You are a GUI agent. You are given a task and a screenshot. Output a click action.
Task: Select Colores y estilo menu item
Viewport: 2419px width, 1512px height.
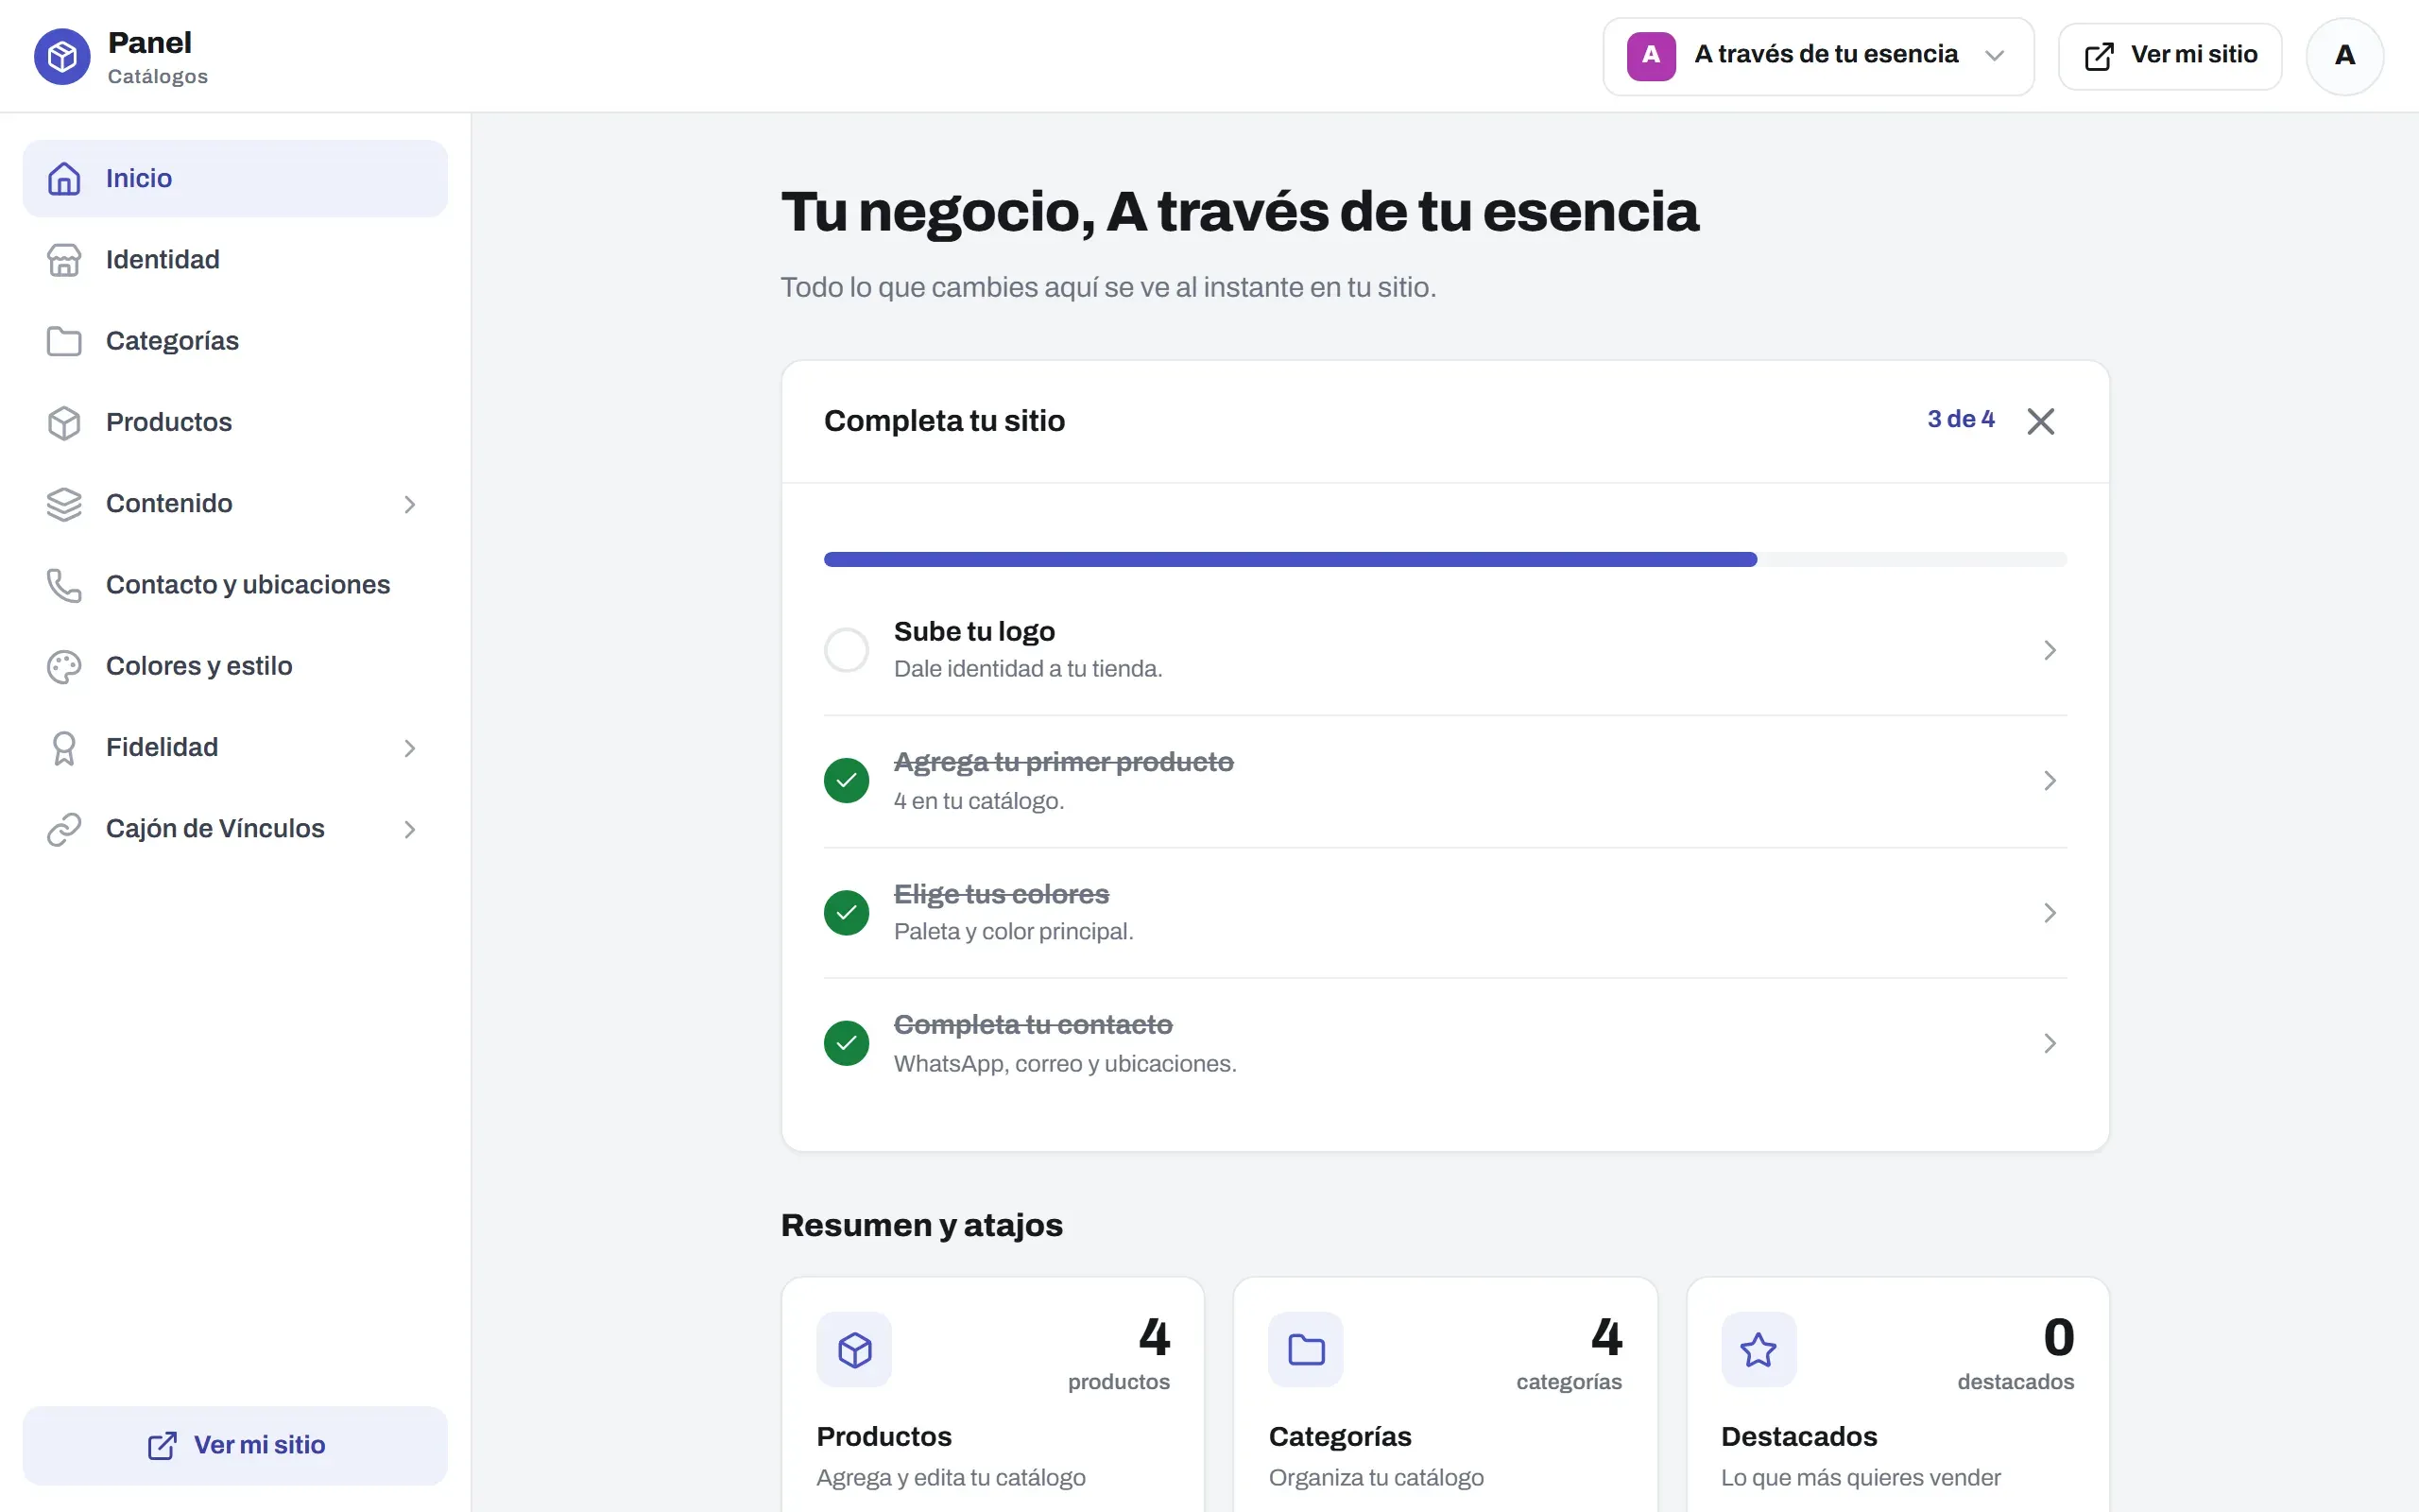[235, 667]
